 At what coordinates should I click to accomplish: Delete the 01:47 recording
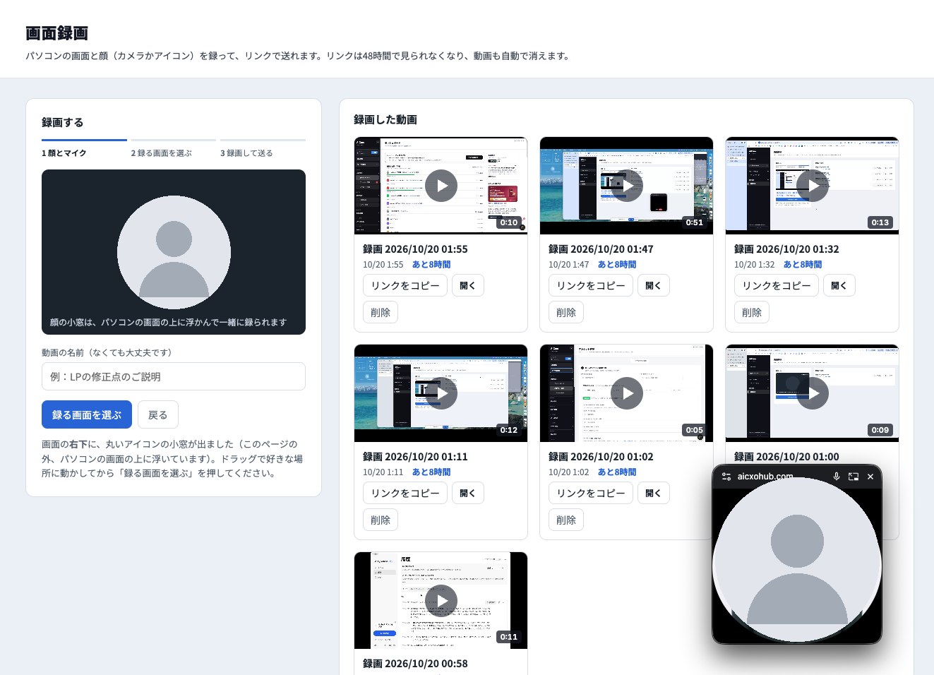point(566,312)
